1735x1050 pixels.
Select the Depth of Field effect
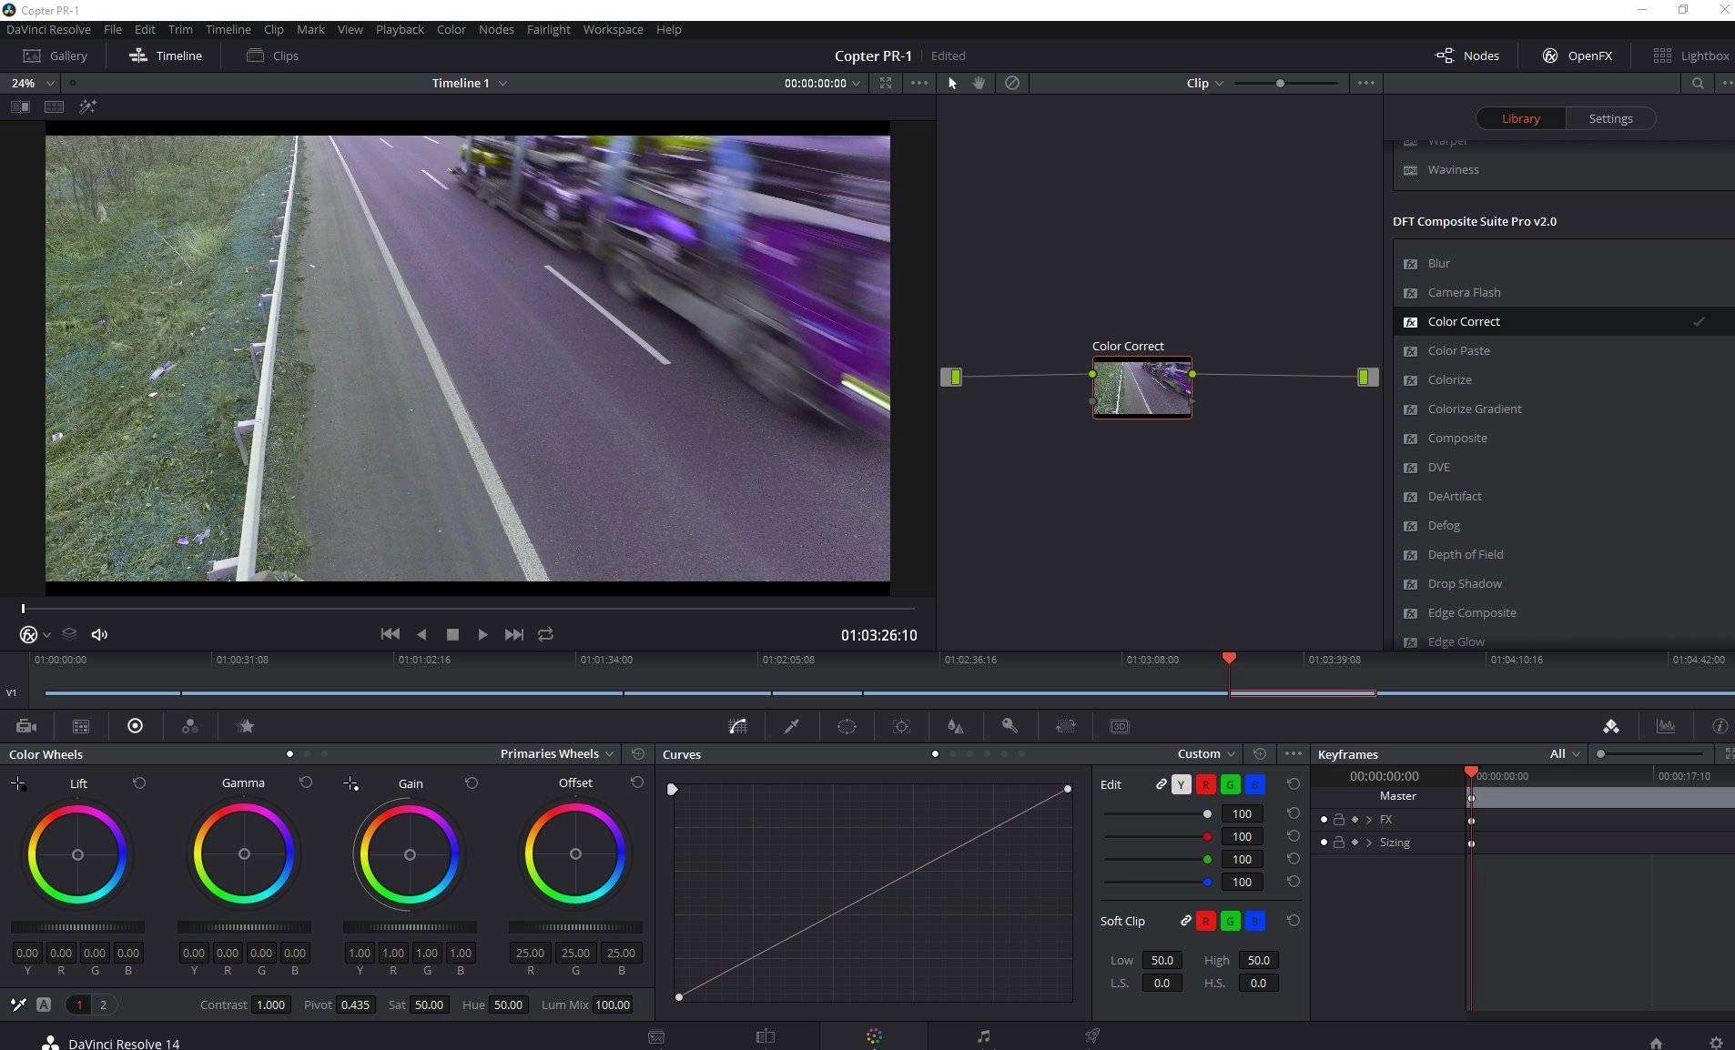pyautogui.click(x=1563, y=554)
